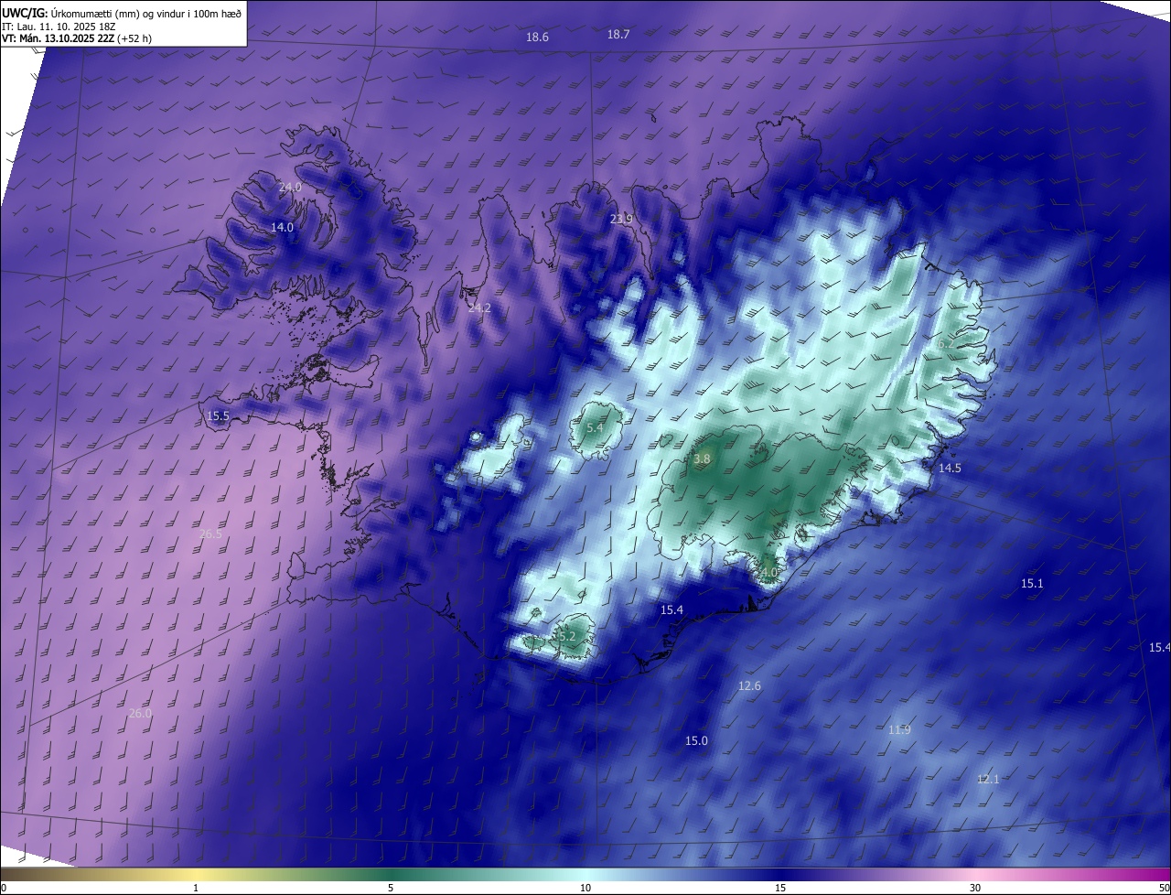The height and width of the screenshot is (895, 1171).
Task: Click the 18.6 value on the map
Action: 537,38
